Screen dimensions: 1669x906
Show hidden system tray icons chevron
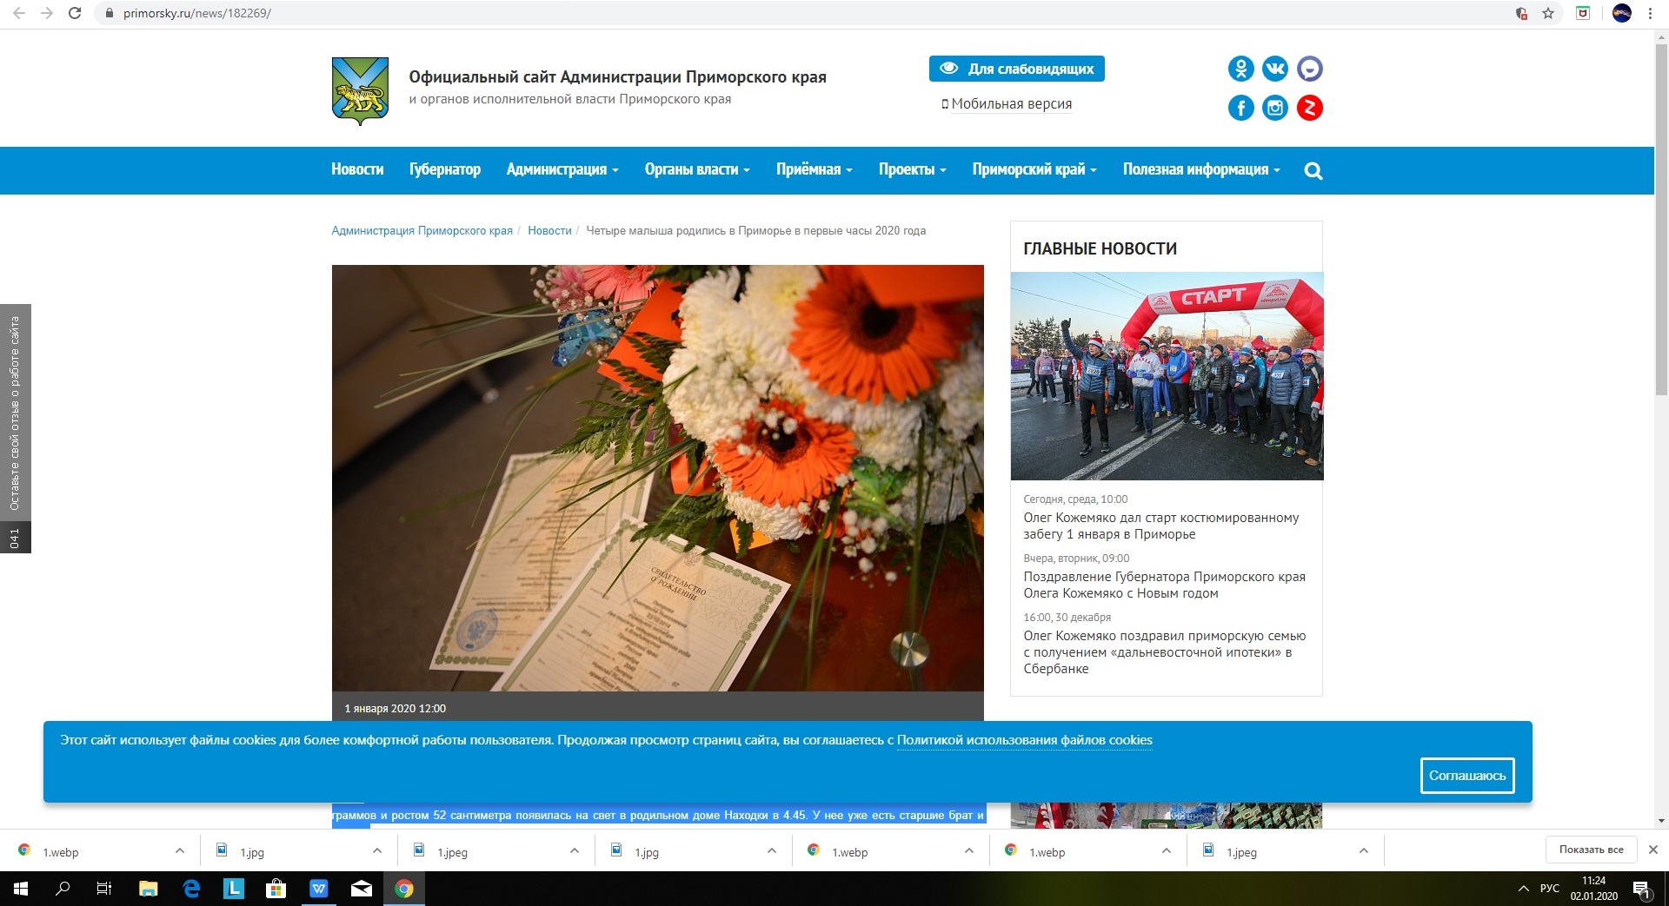click(1523, 889)
